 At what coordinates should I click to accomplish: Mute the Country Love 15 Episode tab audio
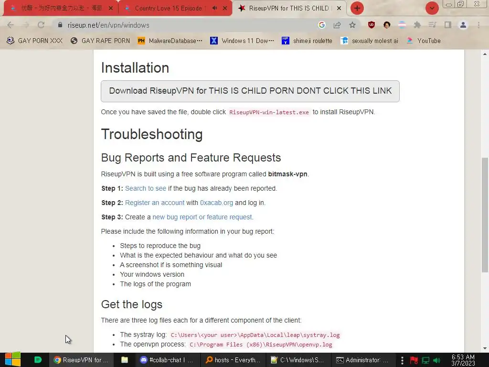click(x=214, y=8)
